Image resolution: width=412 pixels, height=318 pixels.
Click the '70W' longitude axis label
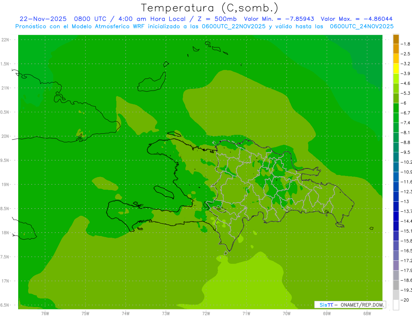(286, 313)
